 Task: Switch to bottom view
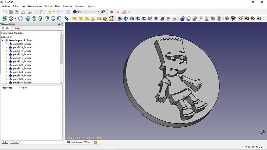point(53,19)
